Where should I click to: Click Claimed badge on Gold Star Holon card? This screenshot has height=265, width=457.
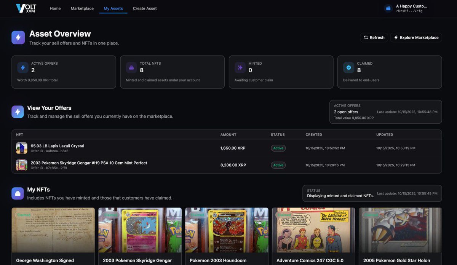point(371,215)
